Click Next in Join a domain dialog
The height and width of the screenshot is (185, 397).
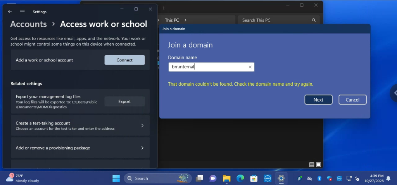[318, 100]
